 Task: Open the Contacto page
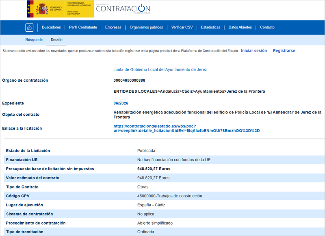click(x=267, y=28)
